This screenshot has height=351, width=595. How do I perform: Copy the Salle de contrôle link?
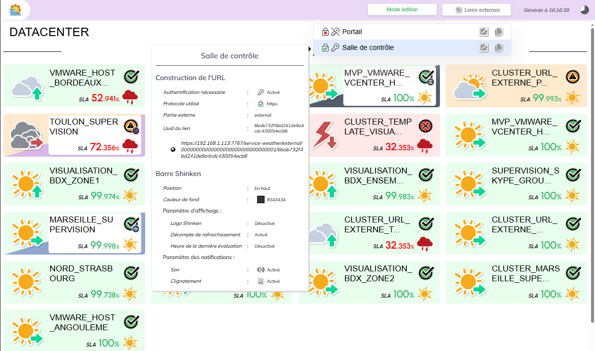pos(498,48)
